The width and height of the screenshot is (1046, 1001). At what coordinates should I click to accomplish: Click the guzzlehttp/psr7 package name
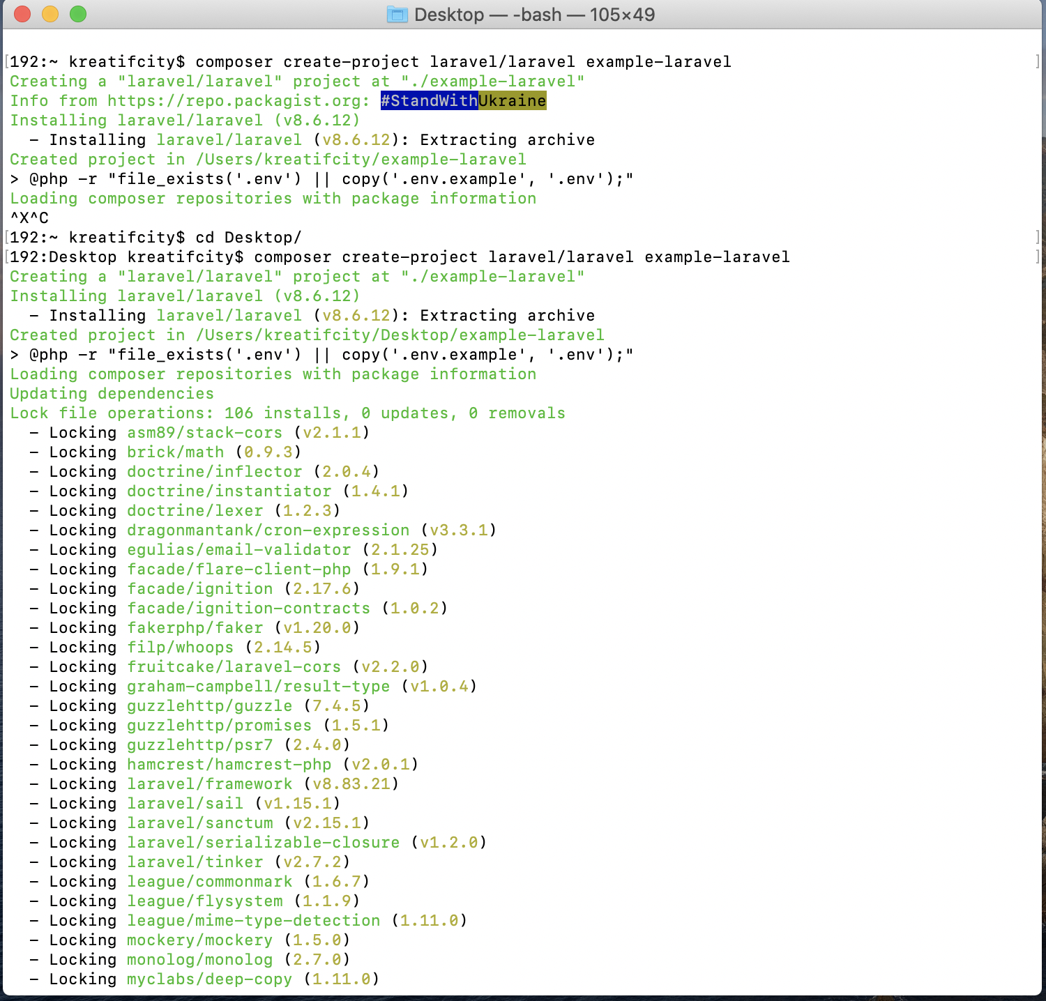point(199,745)
